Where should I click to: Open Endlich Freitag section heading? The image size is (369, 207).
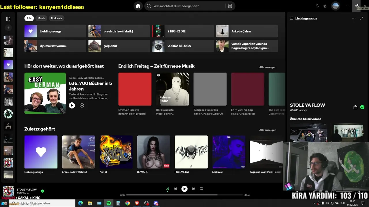tap(156, 66)
